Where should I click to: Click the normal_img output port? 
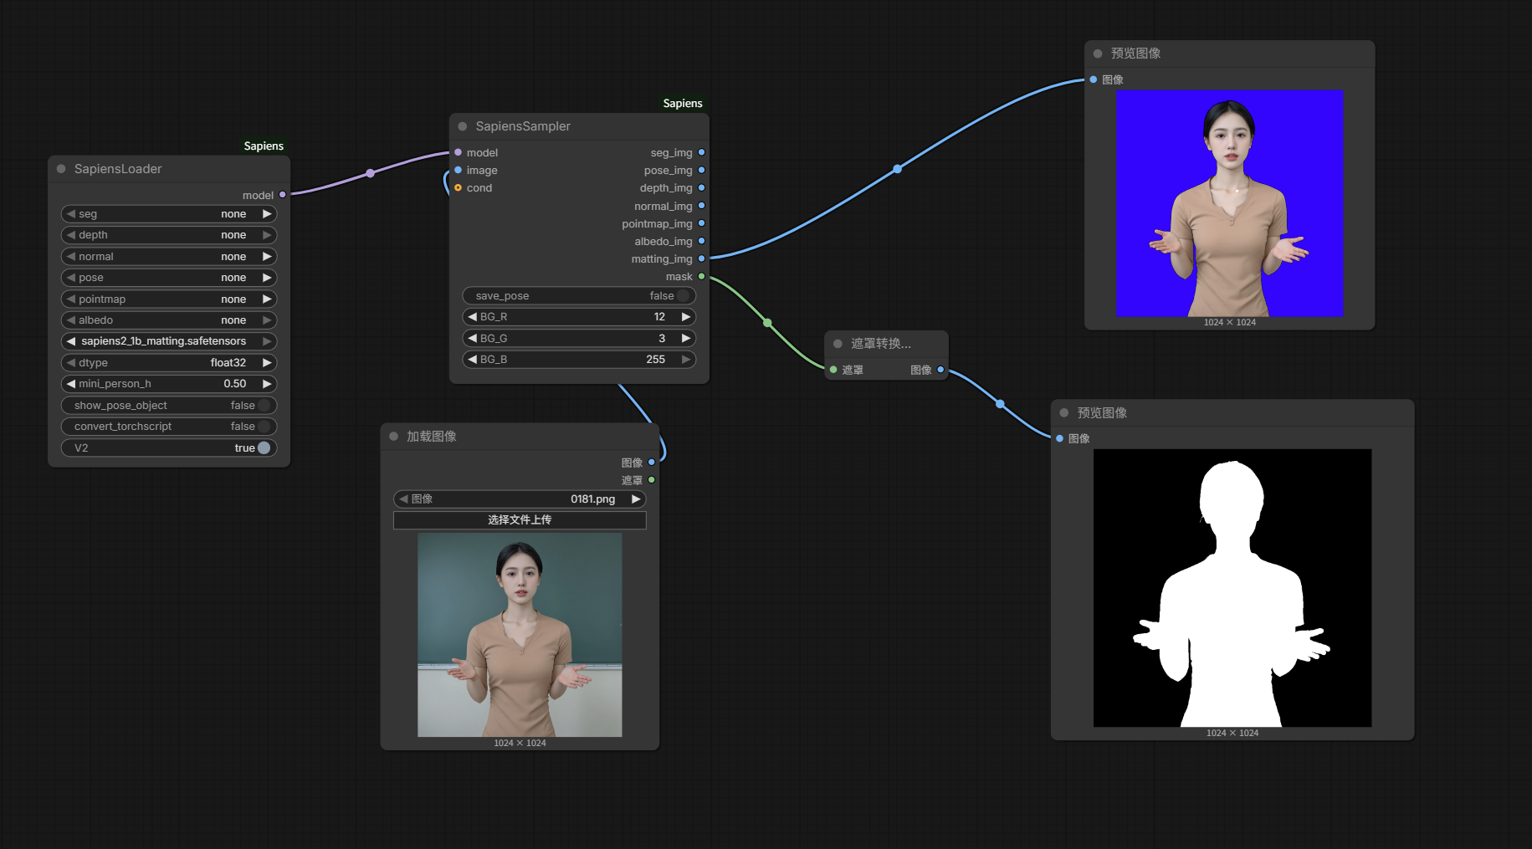point(701,206)
